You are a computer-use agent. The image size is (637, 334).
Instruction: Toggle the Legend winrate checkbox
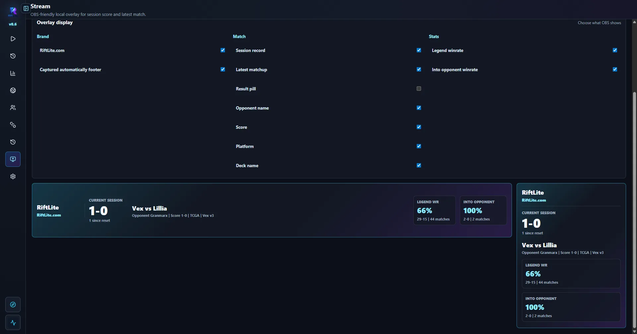[615, 50]
